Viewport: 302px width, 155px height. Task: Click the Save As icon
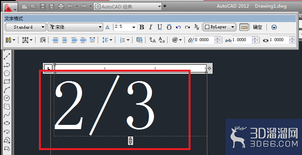(x=52, y=6)
